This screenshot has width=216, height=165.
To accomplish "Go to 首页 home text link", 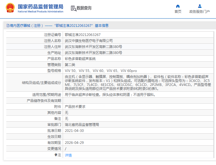I will click(178, 12).
